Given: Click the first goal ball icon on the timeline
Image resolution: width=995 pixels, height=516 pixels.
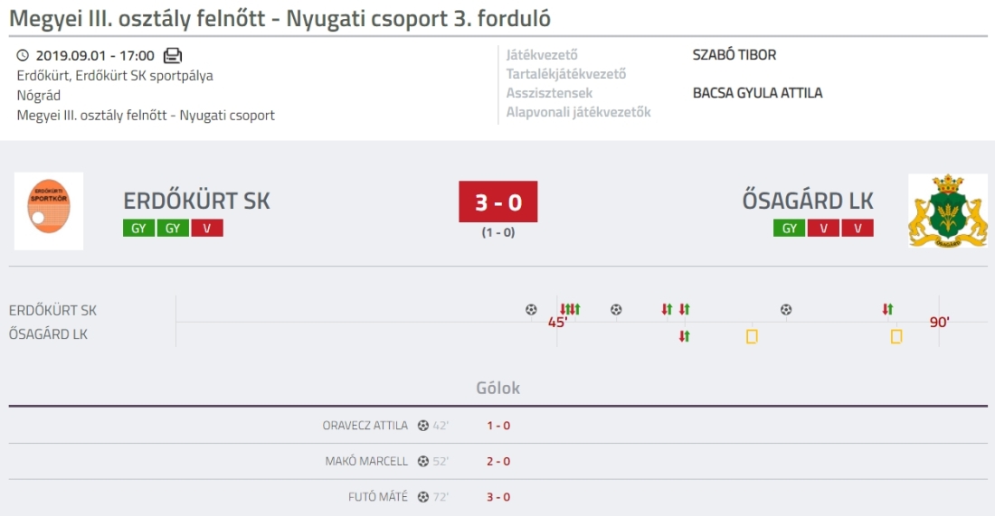Looking at the screenshot, I should [531, 309].
